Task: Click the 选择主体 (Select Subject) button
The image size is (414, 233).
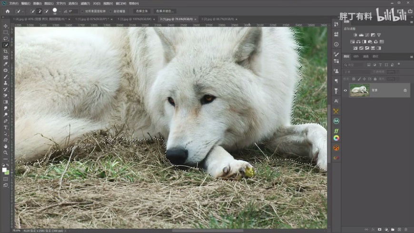Action: [142, 11]
